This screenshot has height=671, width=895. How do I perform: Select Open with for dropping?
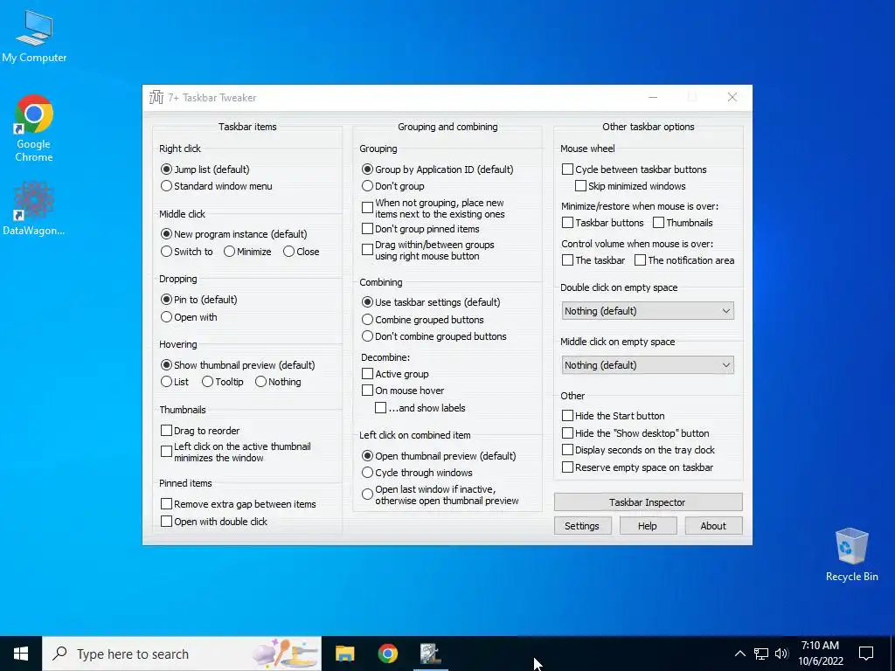tap(189, 317)
